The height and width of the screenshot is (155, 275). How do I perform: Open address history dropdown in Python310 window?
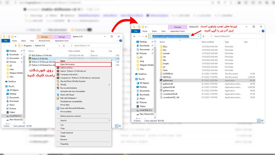click(198, 36)
